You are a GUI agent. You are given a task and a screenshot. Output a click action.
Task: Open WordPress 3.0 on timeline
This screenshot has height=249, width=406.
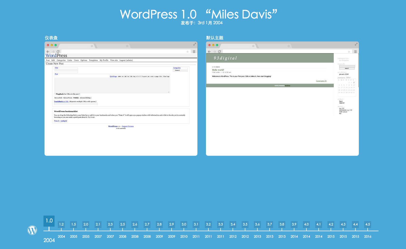tap(184, 224)
